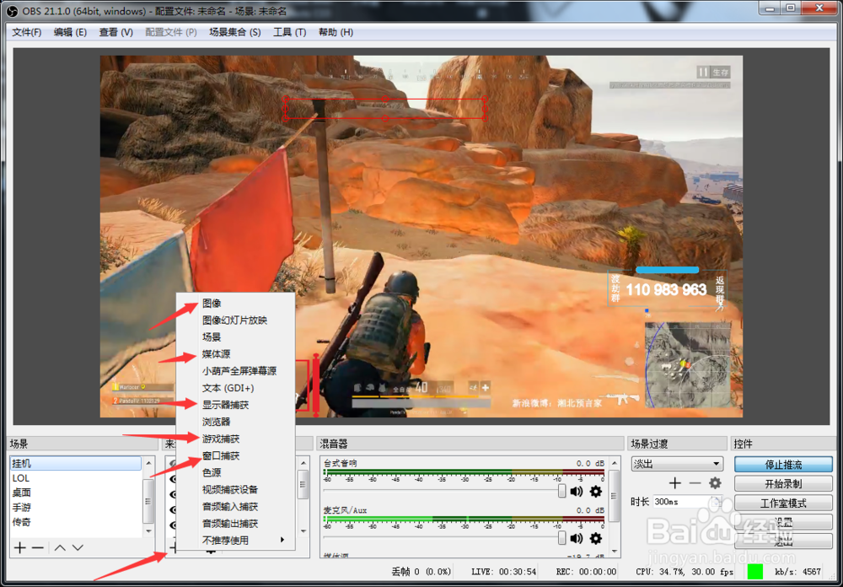Screen dimensions: 843x587
Task: Choose 游戏捕获 source
Action: click(x=235, y=439)
